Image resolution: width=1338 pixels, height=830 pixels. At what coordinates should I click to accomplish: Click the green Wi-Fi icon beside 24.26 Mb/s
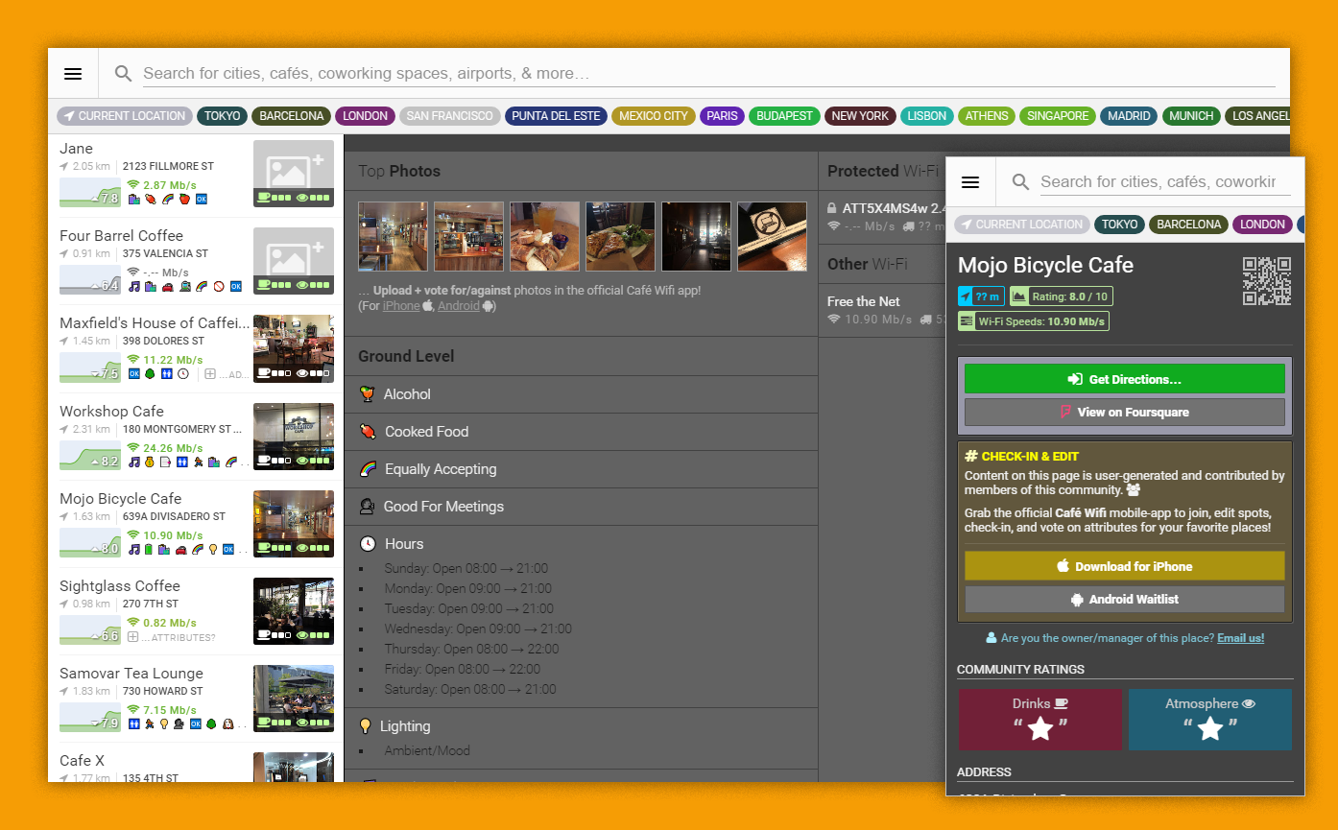coord(132,448)
